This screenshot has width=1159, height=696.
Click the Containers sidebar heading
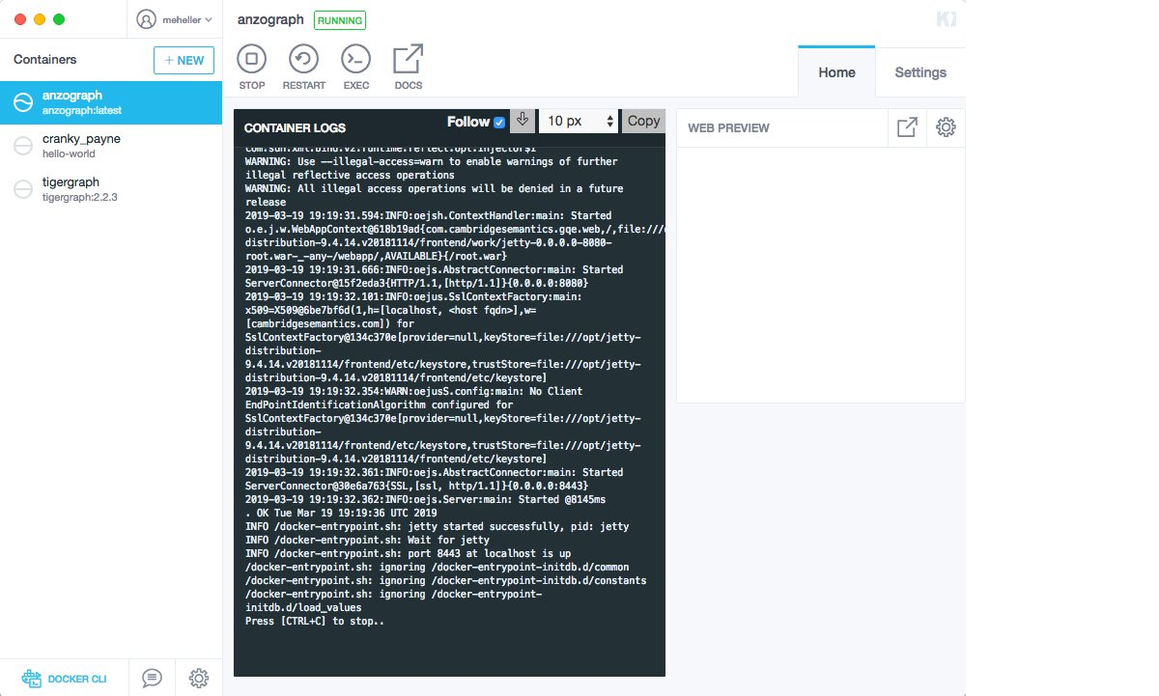(x=44, y=60)
